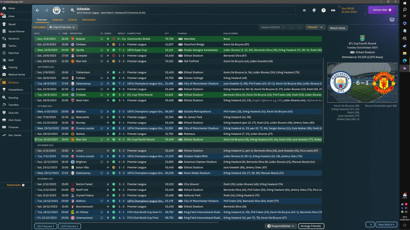Open the Dev. Centre section
This screenshot has width=410, height=230.
pyautogui.click(x=16, y=135)
